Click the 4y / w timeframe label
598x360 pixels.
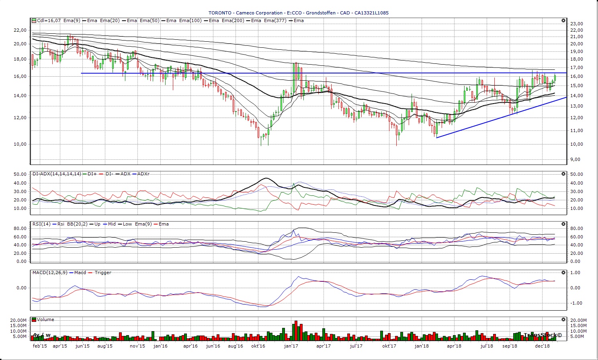coord(42,335)
